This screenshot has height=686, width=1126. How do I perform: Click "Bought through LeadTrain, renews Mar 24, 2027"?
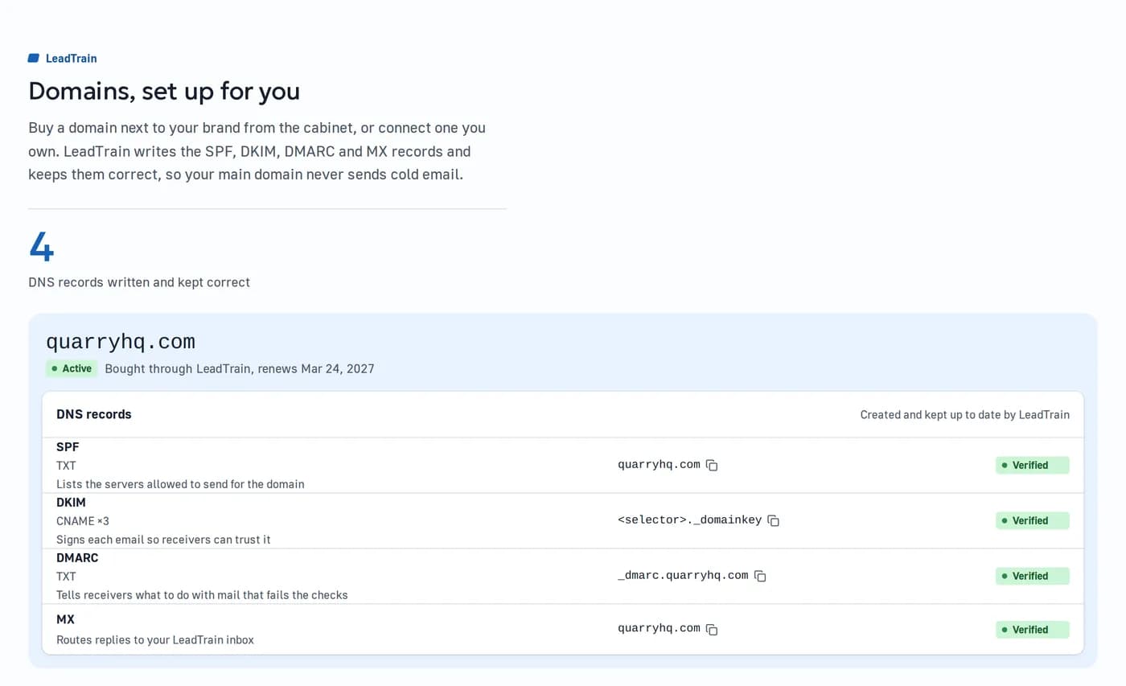pos(240,369)
